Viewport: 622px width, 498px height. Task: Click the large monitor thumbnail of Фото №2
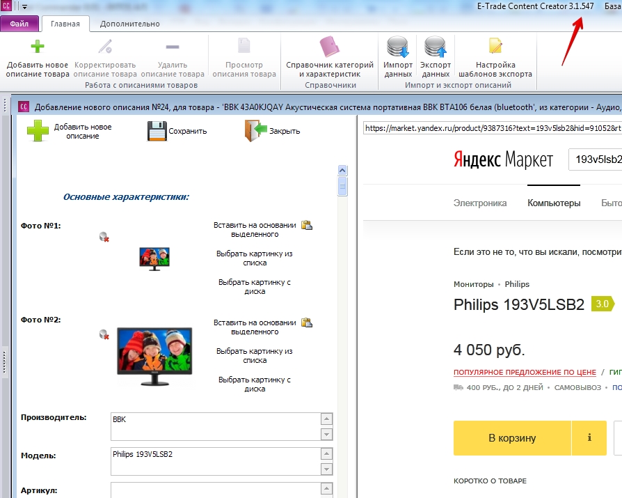click(154, 356)
